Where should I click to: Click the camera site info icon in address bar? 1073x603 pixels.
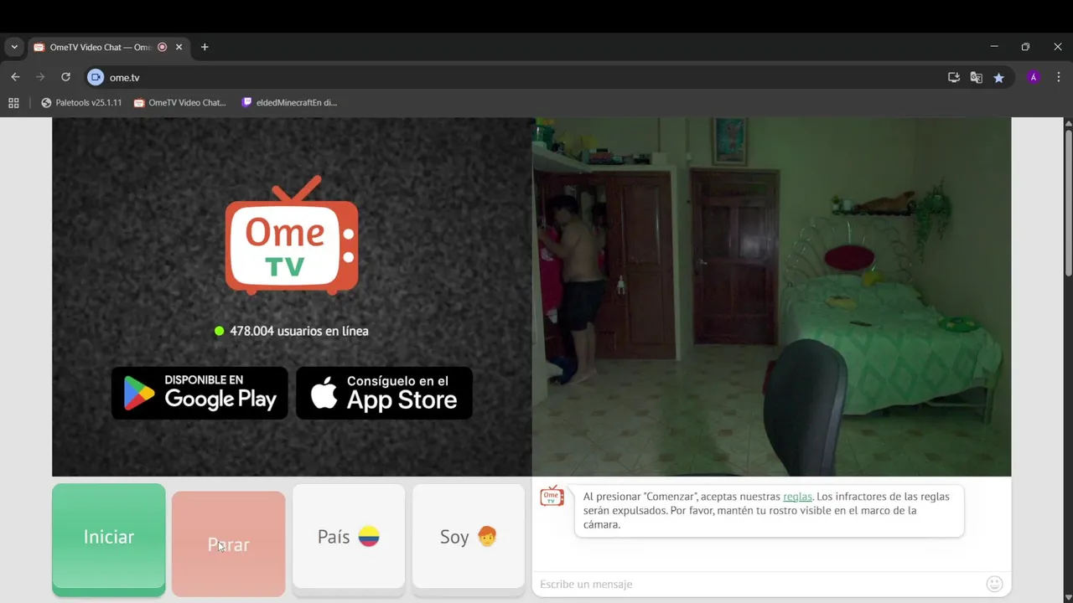tap(96, 77)
